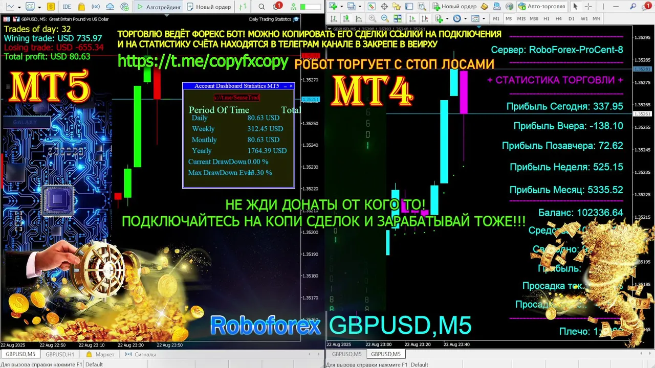Select the MT4 standard arrow cursor
Screen dimensions: 655x368
point(575,7)
